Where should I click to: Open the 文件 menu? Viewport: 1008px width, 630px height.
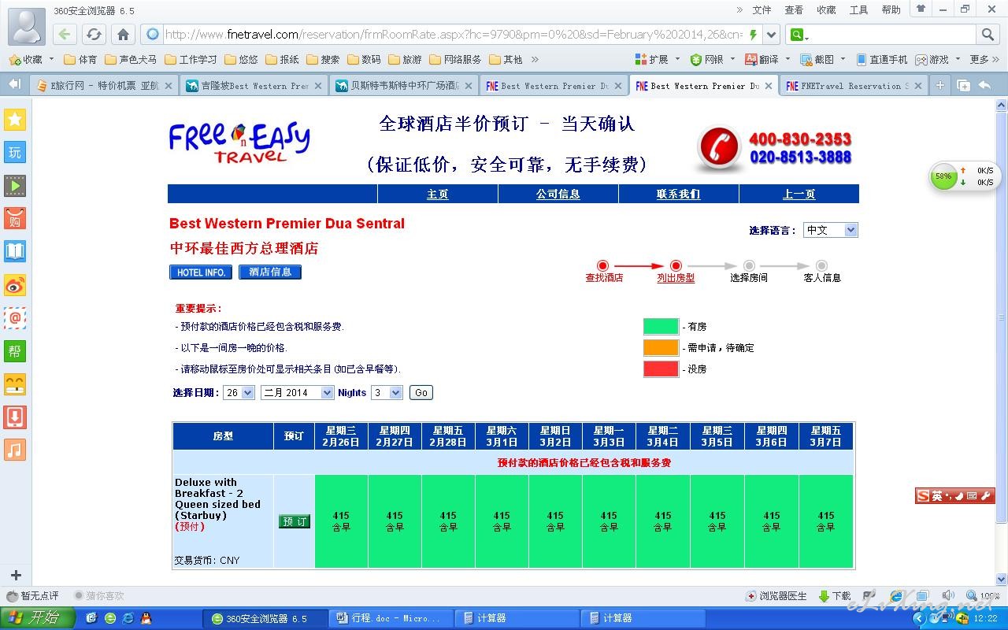(762, 10)
